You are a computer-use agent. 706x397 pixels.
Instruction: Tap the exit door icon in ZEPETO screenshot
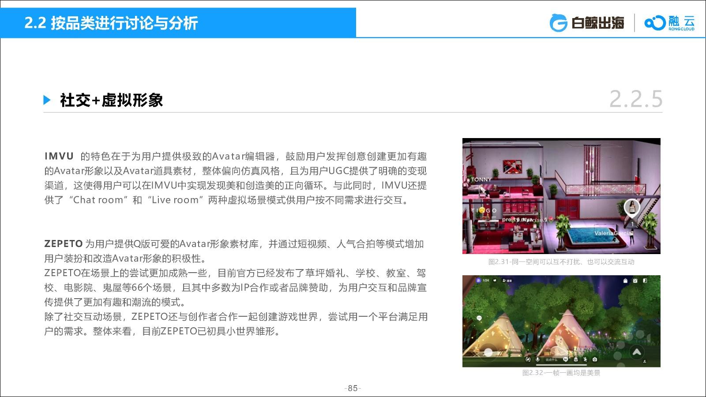(645, 281)
